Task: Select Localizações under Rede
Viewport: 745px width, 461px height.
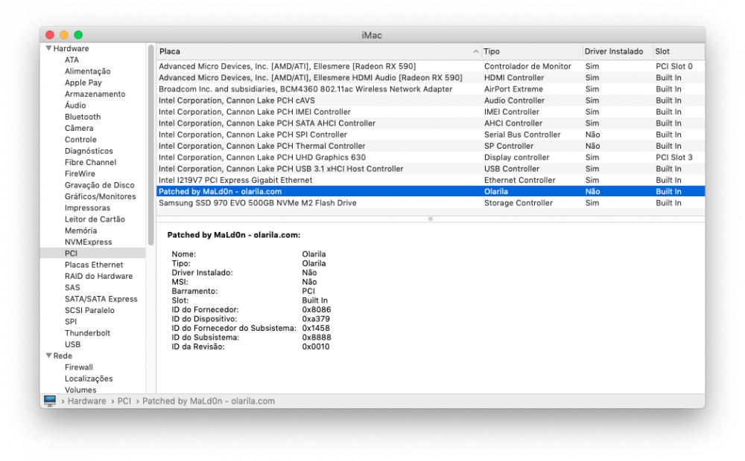Action: click(x=89, y=378)
